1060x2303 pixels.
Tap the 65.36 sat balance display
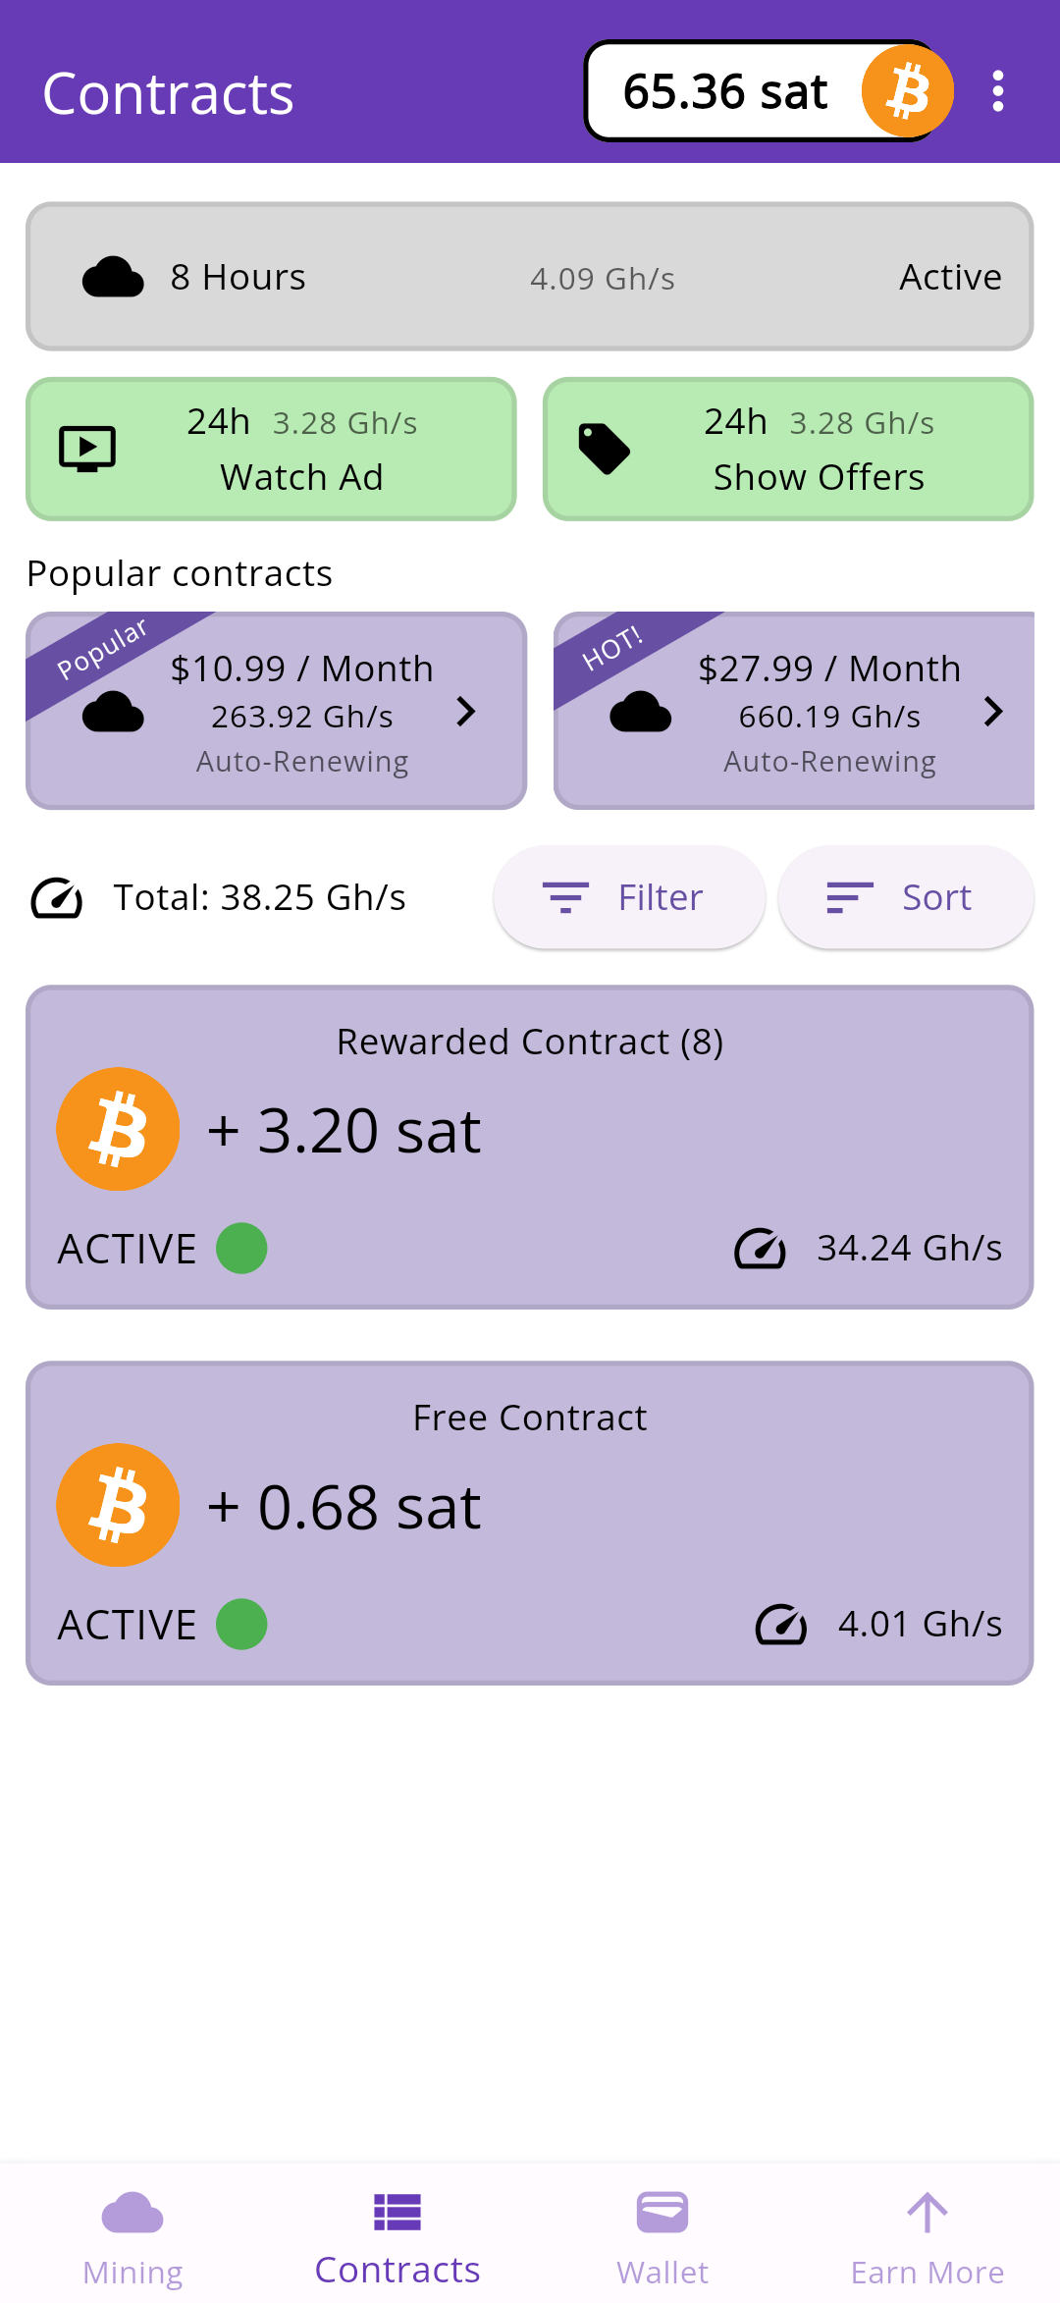point(724,91)
